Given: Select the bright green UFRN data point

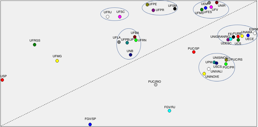Looking at the screenshot, I should (x=136, y=40).
